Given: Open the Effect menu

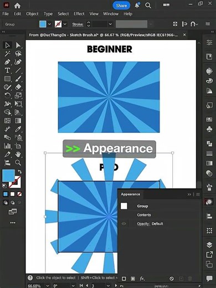Looking at the screenshot, I should click(x=79, y=14).
